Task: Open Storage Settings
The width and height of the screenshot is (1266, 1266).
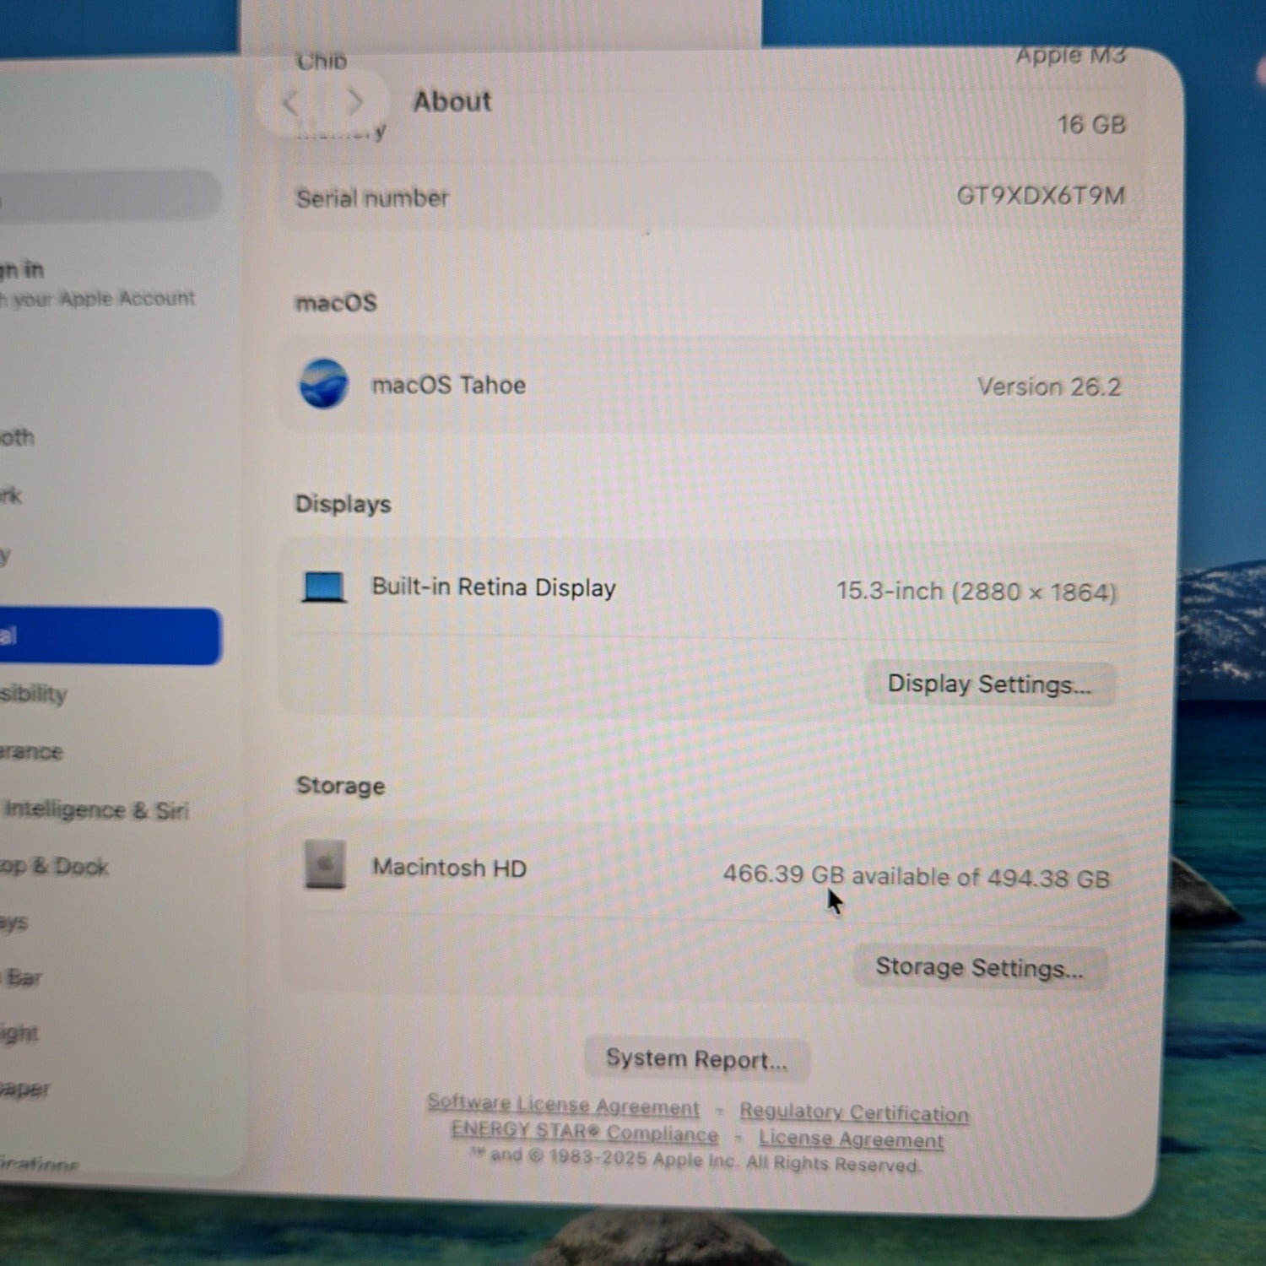Action: [x=980, y=966]
